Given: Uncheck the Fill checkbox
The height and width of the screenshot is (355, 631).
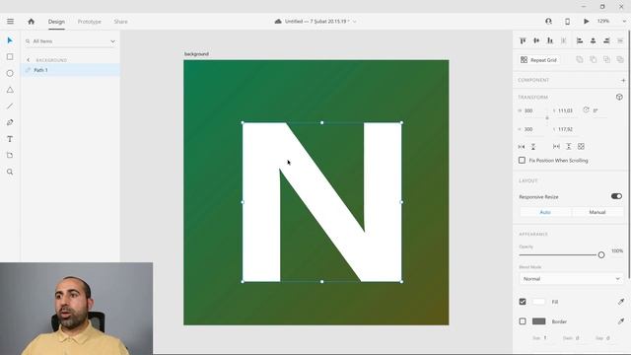Looking at the screenshot, I should [523, 302].
